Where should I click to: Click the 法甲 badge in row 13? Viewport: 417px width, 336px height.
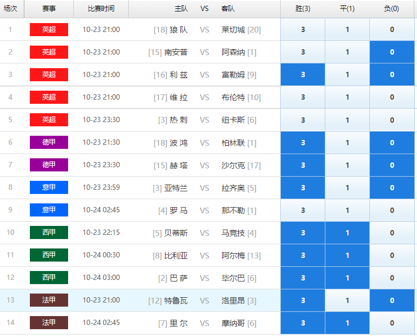49,300
